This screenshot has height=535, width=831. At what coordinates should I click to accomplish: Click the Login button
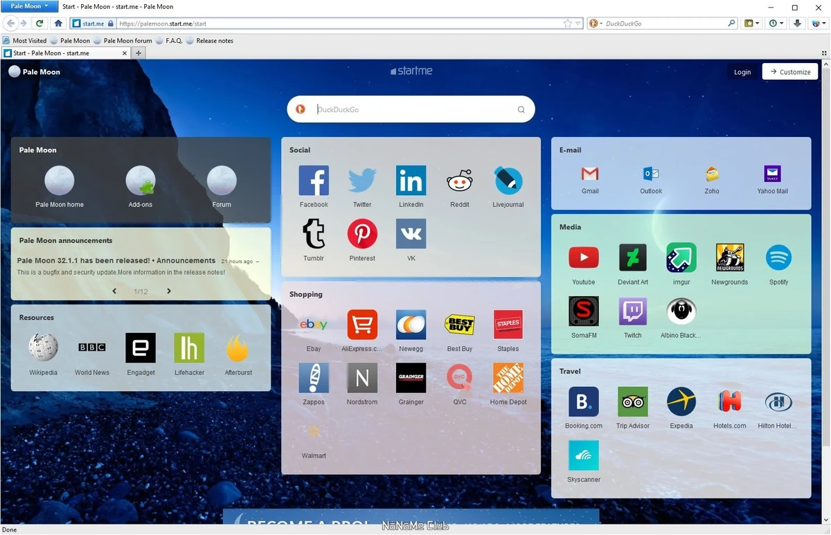pos(742,72)
